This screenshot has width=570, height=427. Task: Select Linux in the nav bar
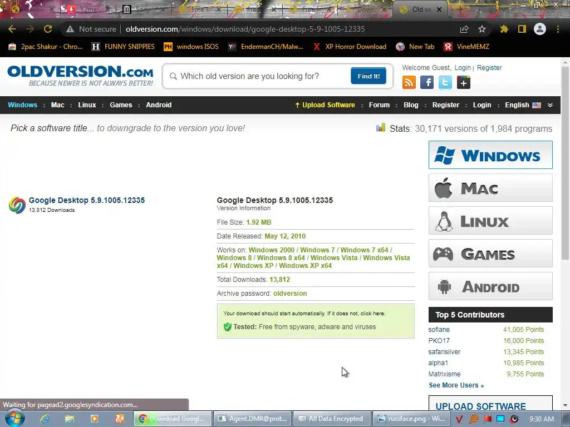click(x=87, y=105)
